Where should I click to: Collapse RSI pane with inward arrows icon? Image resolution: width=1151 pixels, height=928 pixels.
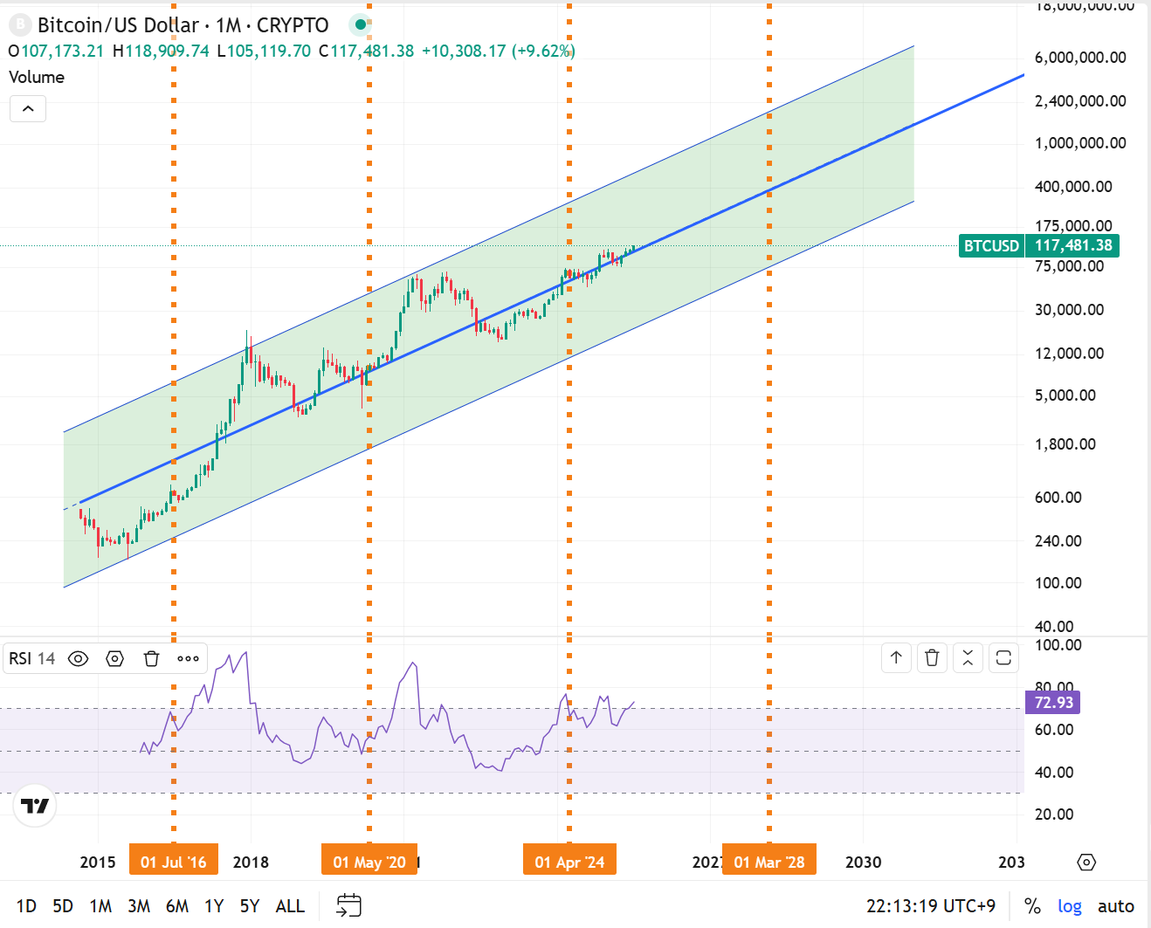point(968,657)
